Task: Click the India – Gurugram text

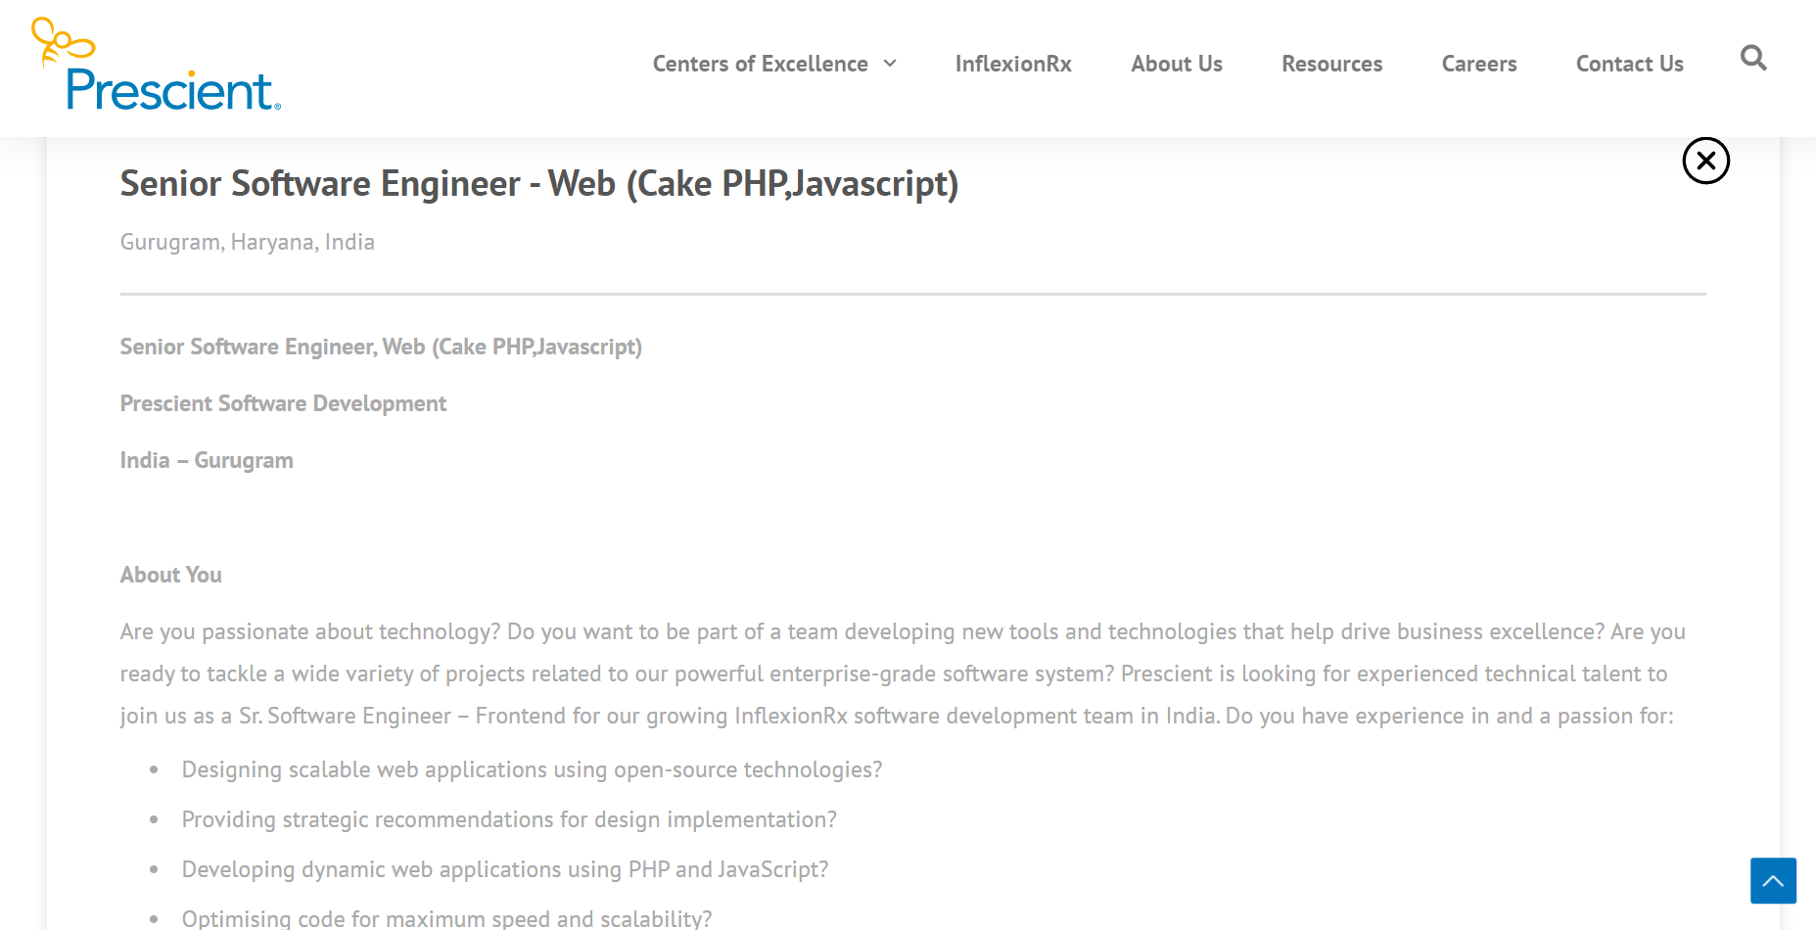Action: (x=207, y=460)
